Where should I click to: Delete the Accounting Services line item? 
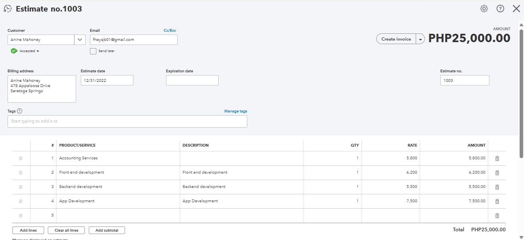click(x=497, y=158)
